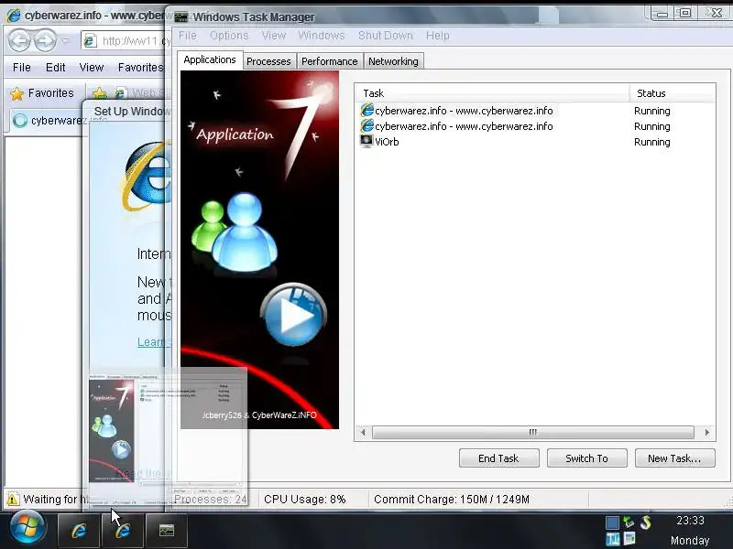Open the Task Manager File menu

188,36
